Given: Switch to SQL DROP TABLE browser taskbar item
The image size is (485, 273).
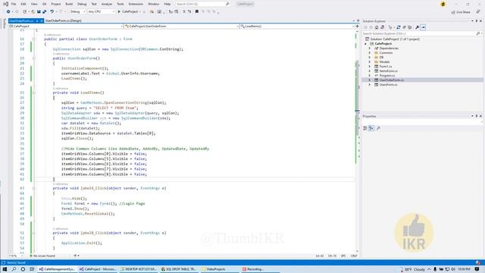Looking at the screenshot, I should 179,269.
